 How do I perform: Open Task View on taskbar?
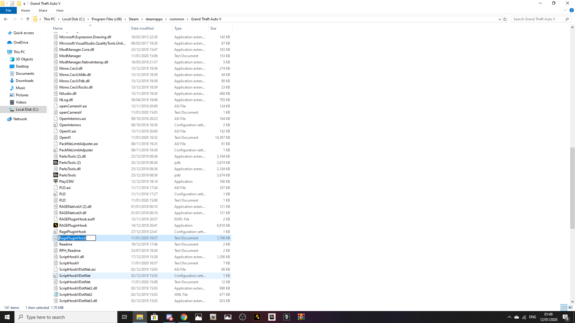(125, 317)
